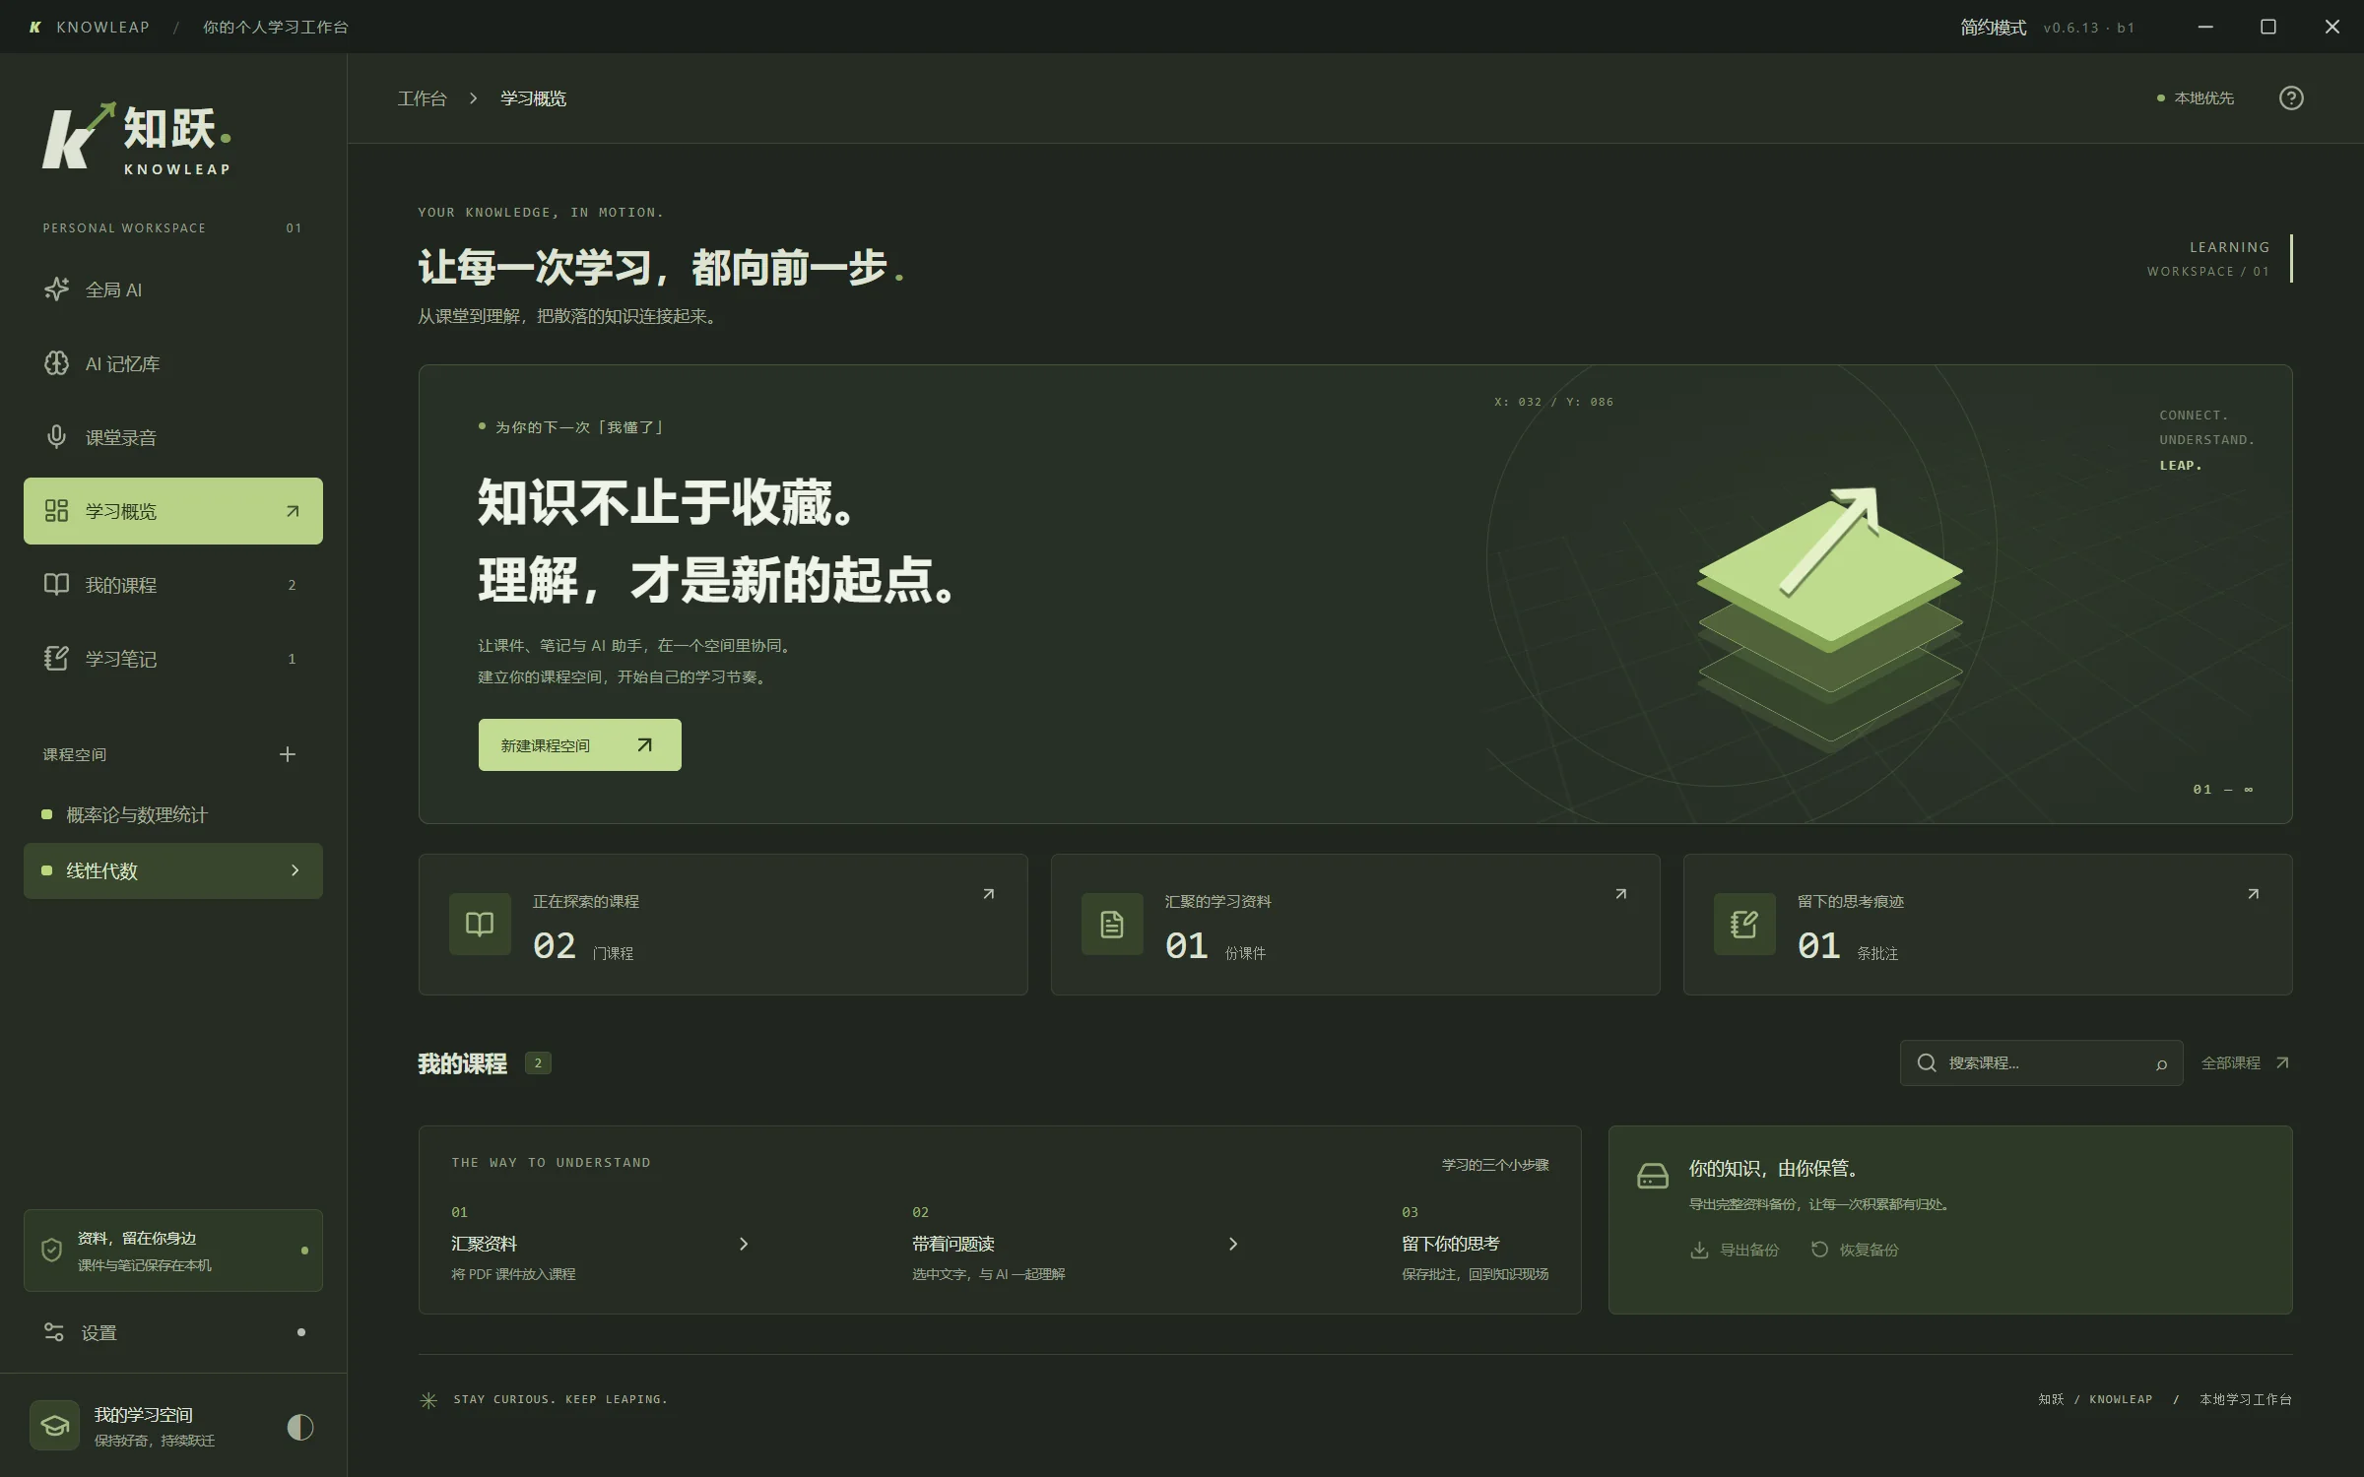Focus the 搜索课程 search field

click(x=2041, y=1063)
